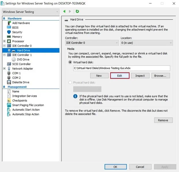Click the Add Hardware icon
This screenshot has width=179, height=172.
pyautogui.click(x=9, y=23)
